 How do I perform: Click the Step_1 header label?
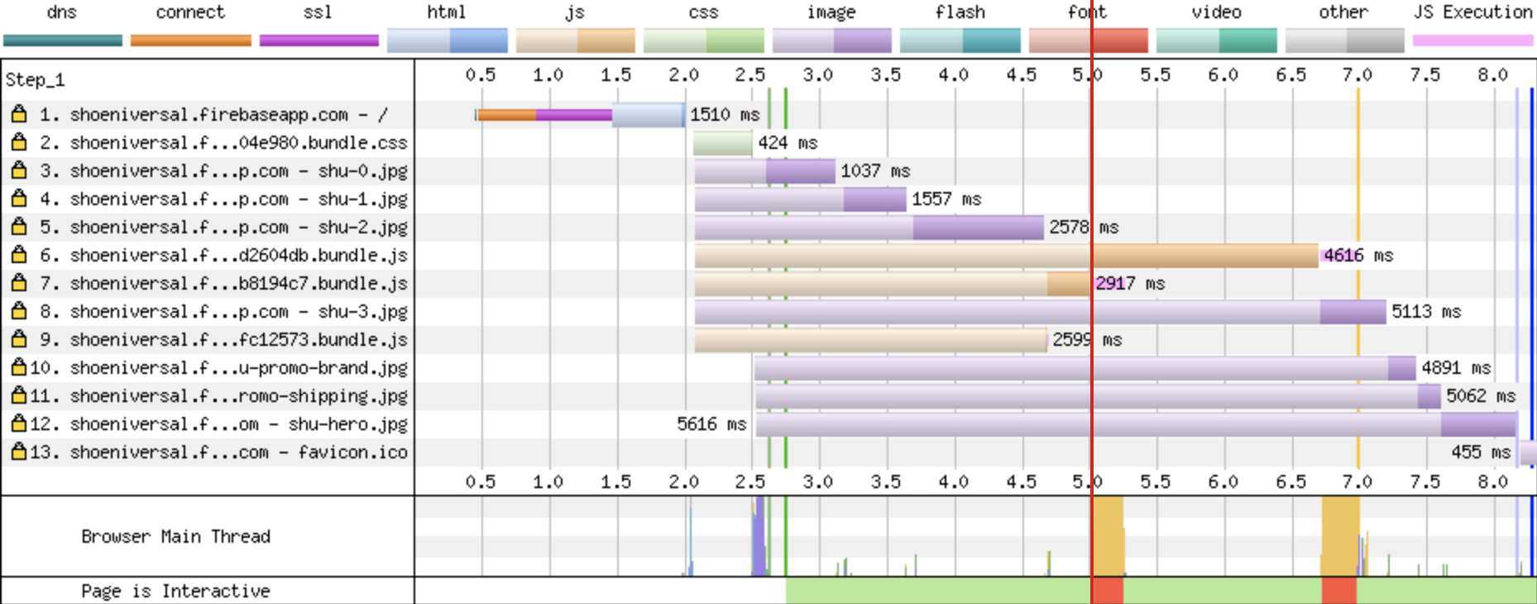[x=35, y=80]
